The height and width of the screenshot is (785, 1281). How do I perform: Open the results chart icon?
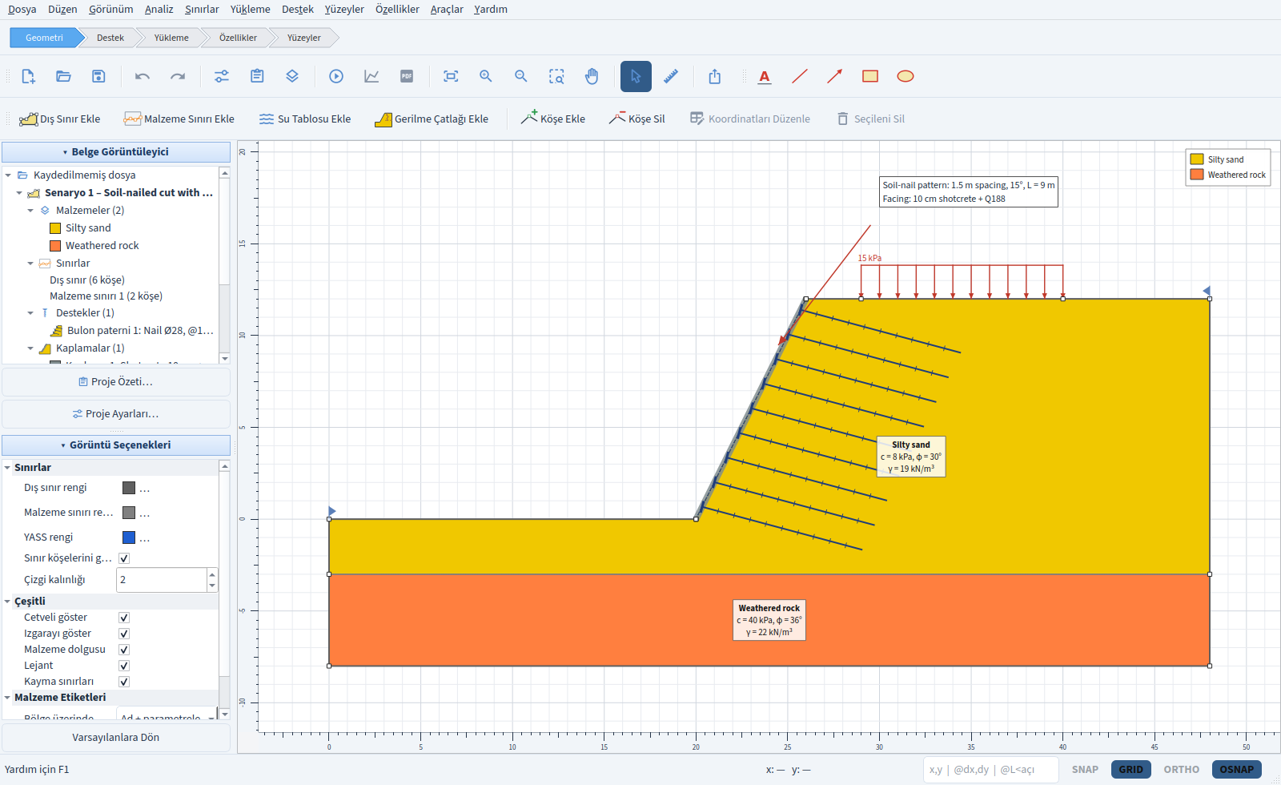[x=371, y=76]
